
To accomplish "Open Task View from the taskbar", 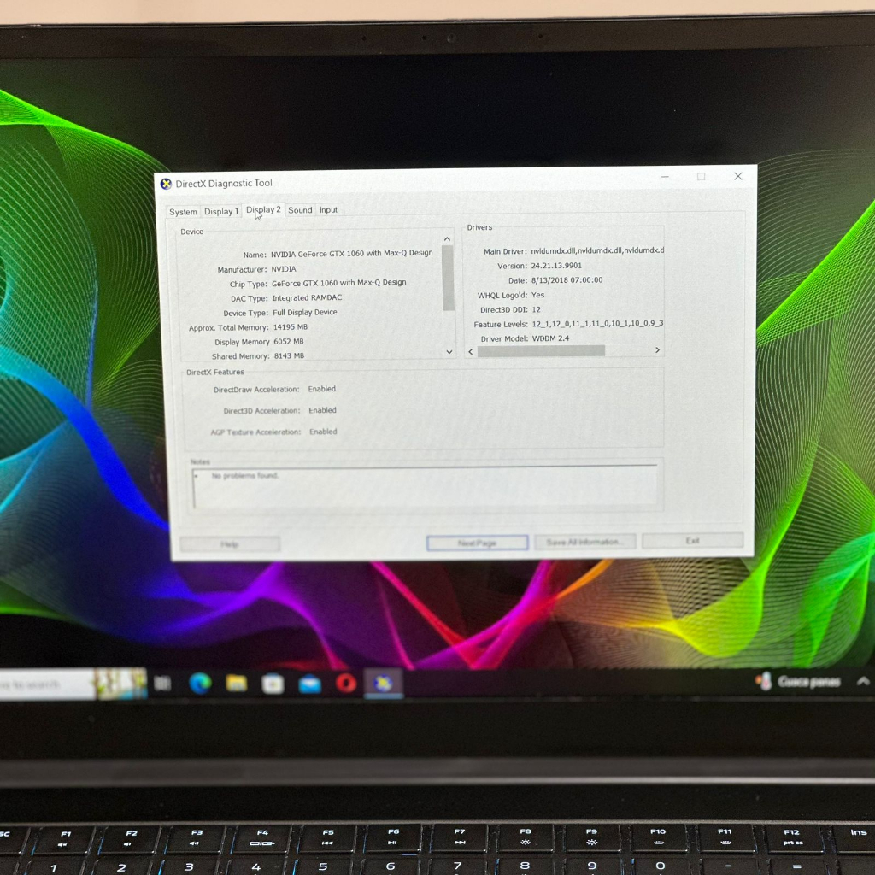I will [x=162, y=683].
